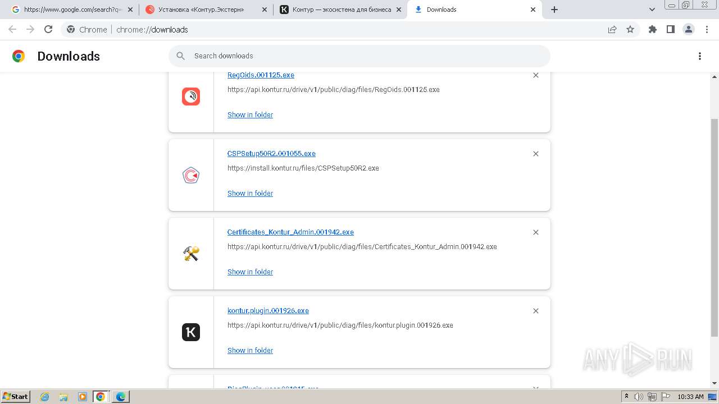Show CSPSetup50R2.001055.exe in folder
Viewport: 719px width, 404px height.
click(x=250, y=193)
